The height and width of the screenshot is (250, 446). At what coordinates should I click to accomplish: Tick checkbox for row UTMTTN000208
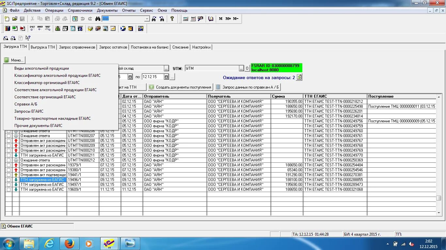click(x=9, y=141)
